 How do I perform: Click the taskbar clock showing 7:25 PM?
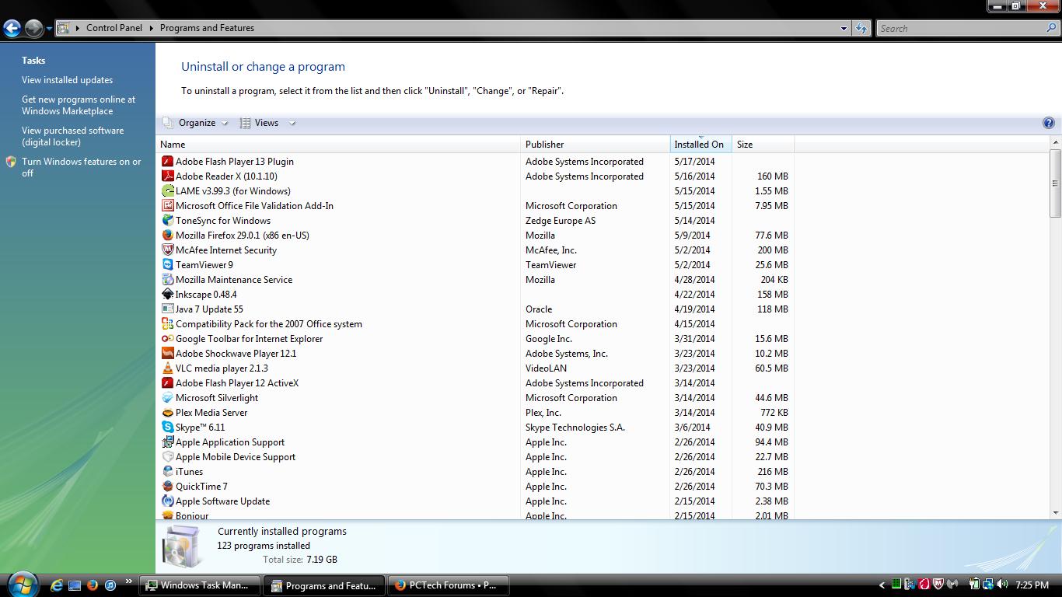[1032, 585]
